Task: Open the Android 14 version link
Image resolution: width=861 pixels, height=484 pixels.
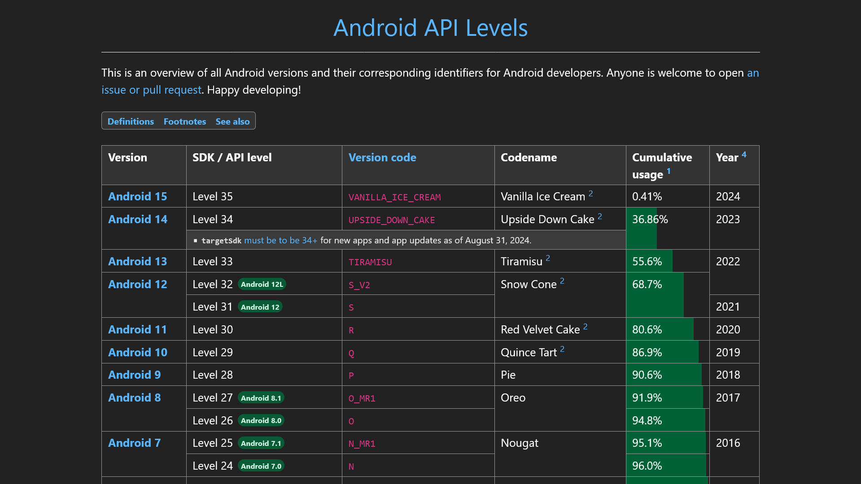Action: coord(138,220)
